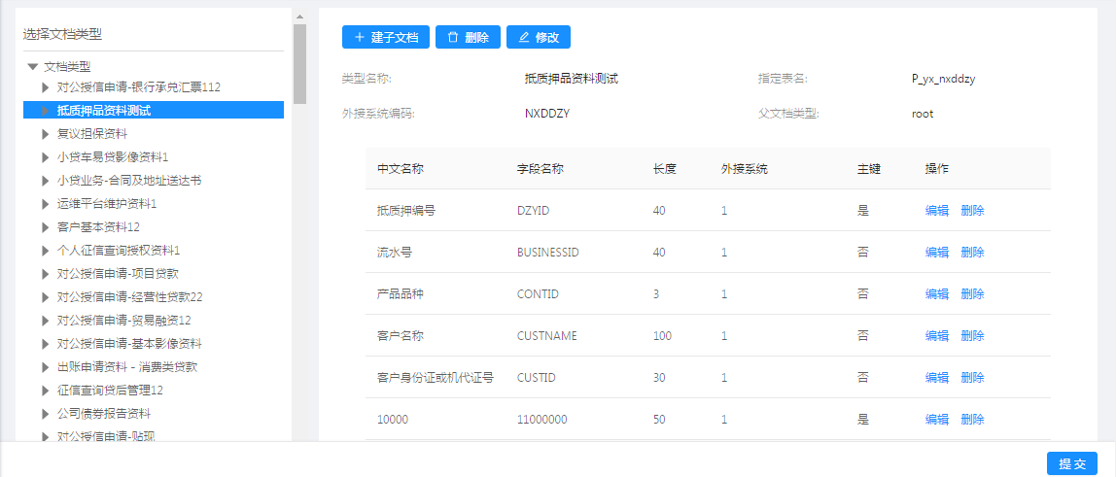This screenshot has height=477, width=1116.
Task: Edit the 产品品种 field row
Action: pos(936,293)
